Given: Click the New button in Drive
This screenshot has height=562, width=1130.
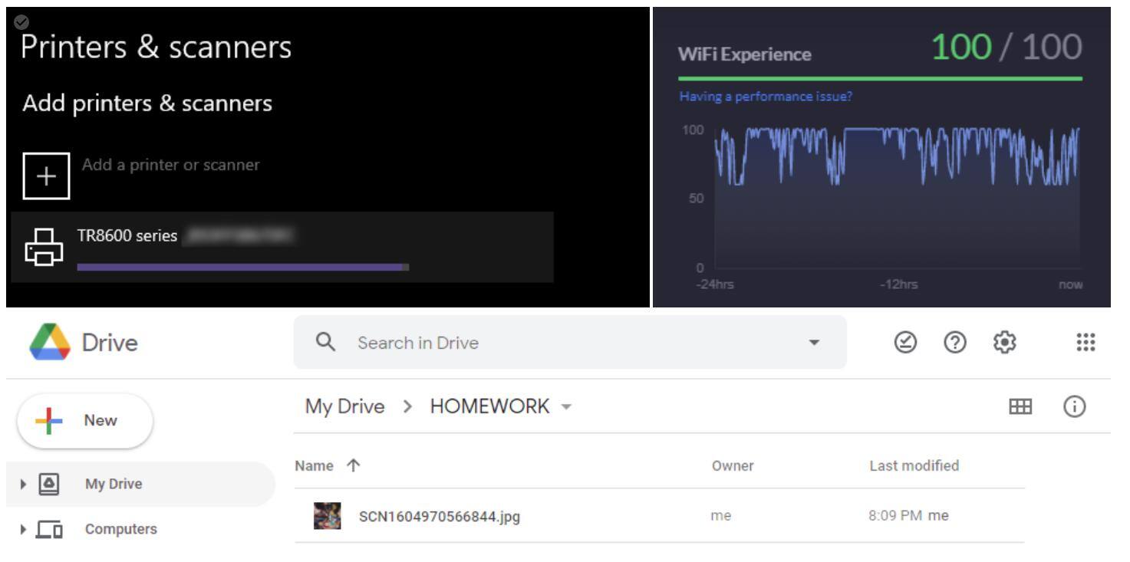Looking at the screenshot, I should (85, 421).
